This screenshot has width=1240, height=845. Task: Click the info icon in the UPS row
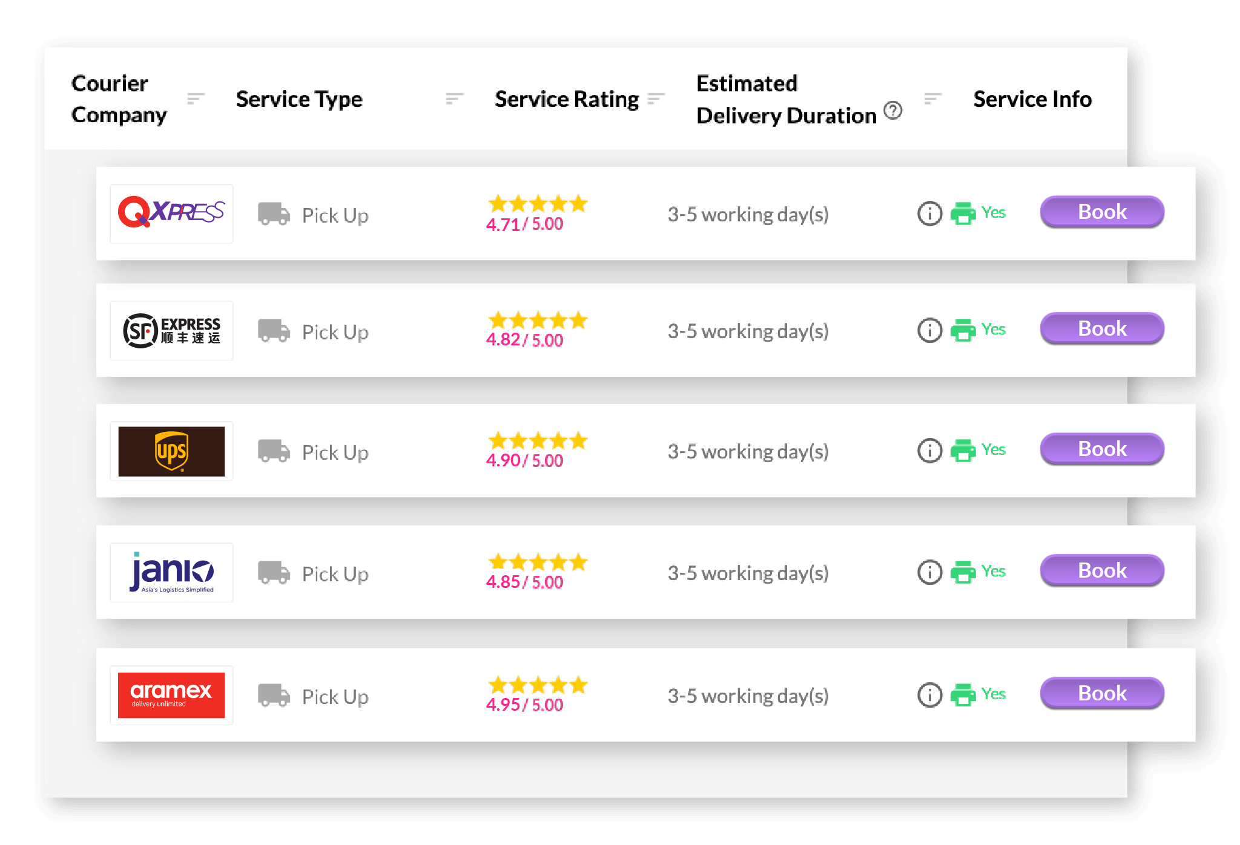929,451
